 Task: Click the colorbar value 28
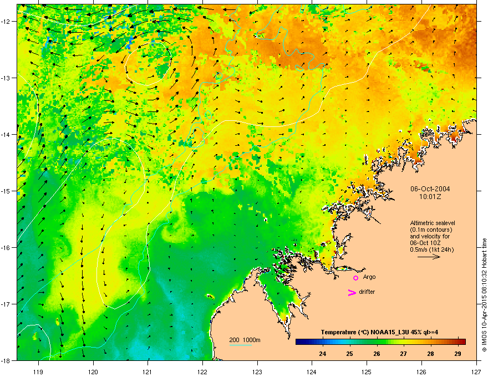430,354
